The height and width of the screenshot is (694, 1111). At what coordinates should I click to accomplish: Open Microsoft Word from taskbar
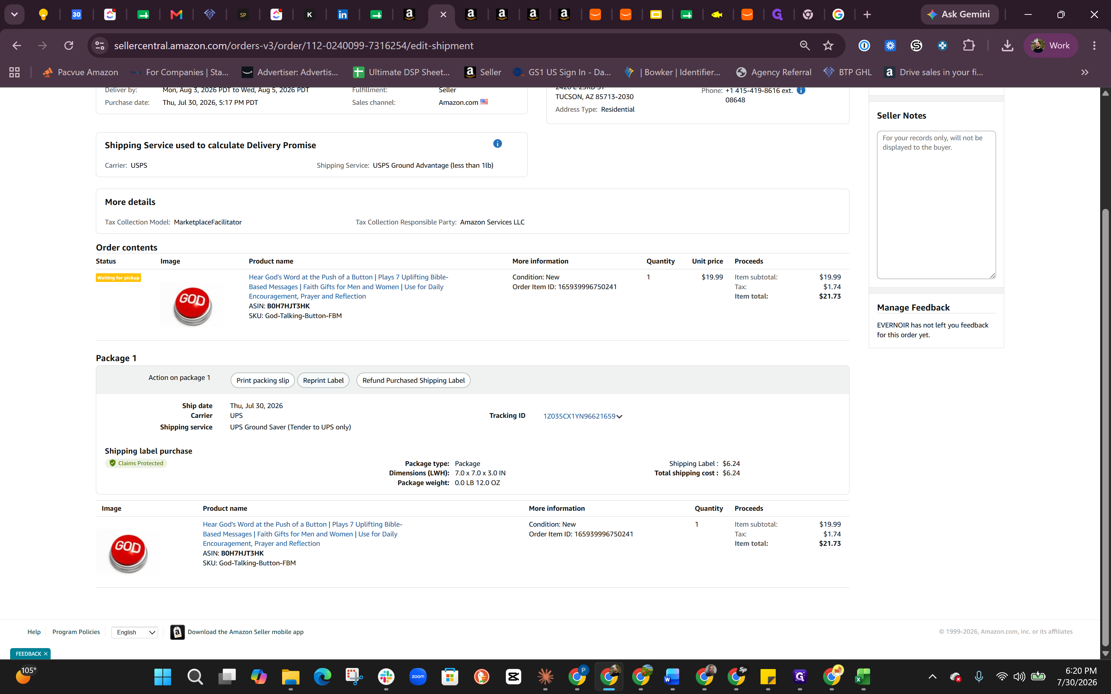(x=672, y=677)
